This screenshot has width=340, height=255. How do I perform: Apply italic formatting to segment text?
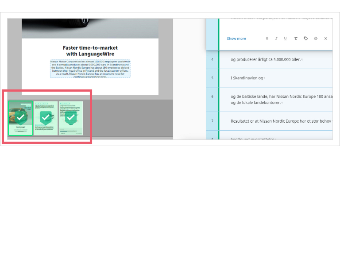(x=276, y=39)
